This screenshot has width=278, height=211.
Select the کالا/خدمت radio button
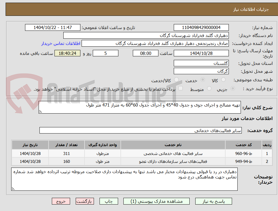176,80
